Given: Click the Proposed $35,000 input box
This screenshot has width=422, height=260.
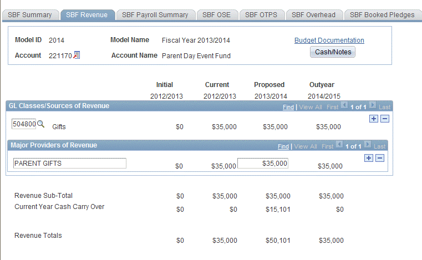Looking at the screenshot, I should (262, 163).
